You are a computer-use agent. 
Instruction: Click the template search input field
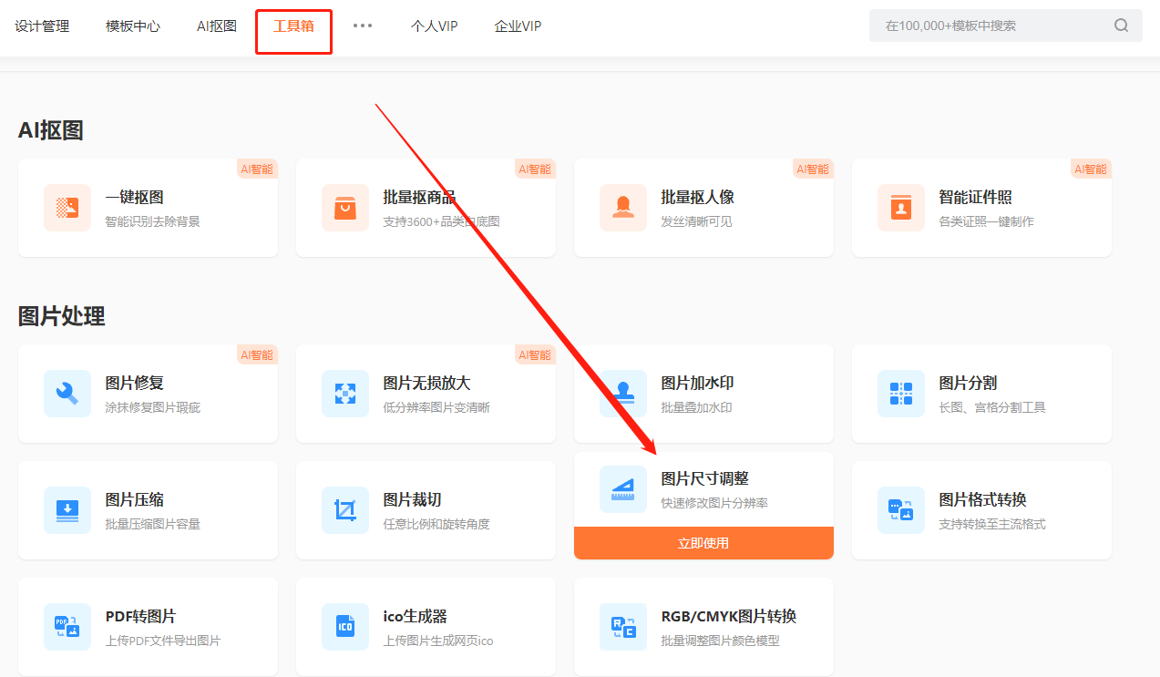(989, 26)
